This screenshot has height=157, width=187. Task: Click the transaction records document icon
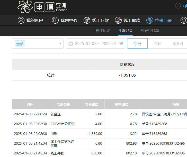tap(150, 20)
